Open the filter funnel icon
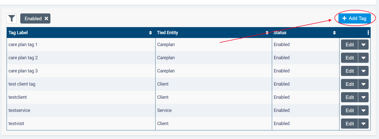 pos(12,18)
